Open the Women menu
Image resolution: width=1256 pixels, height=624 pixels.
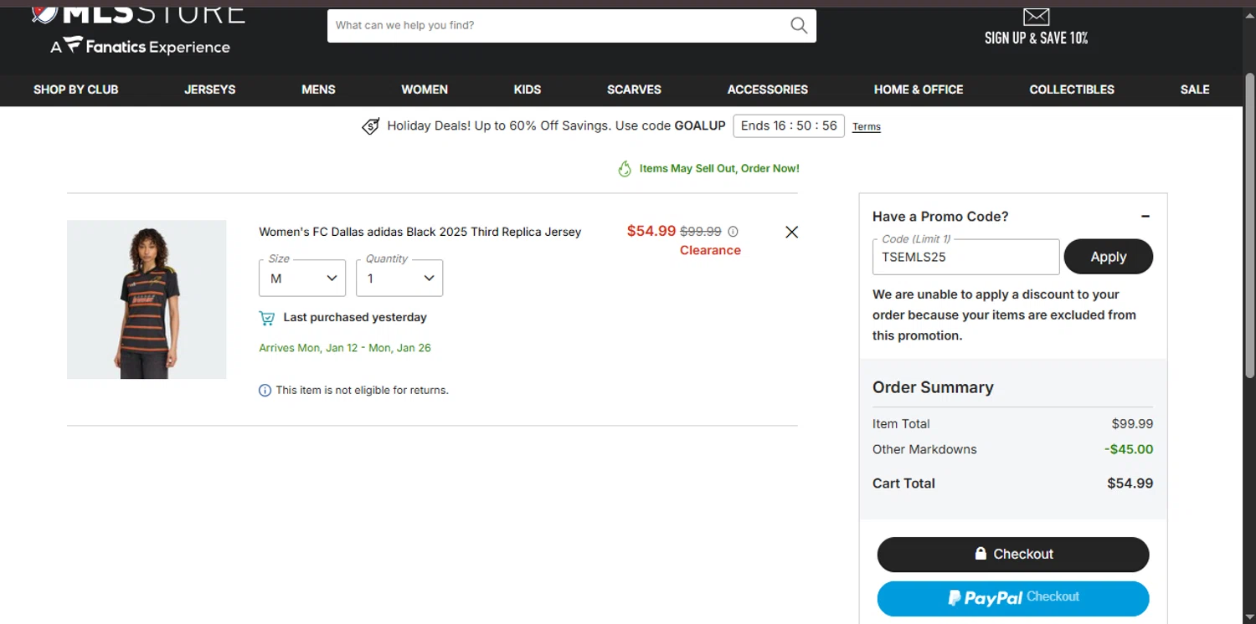point(425,90)
